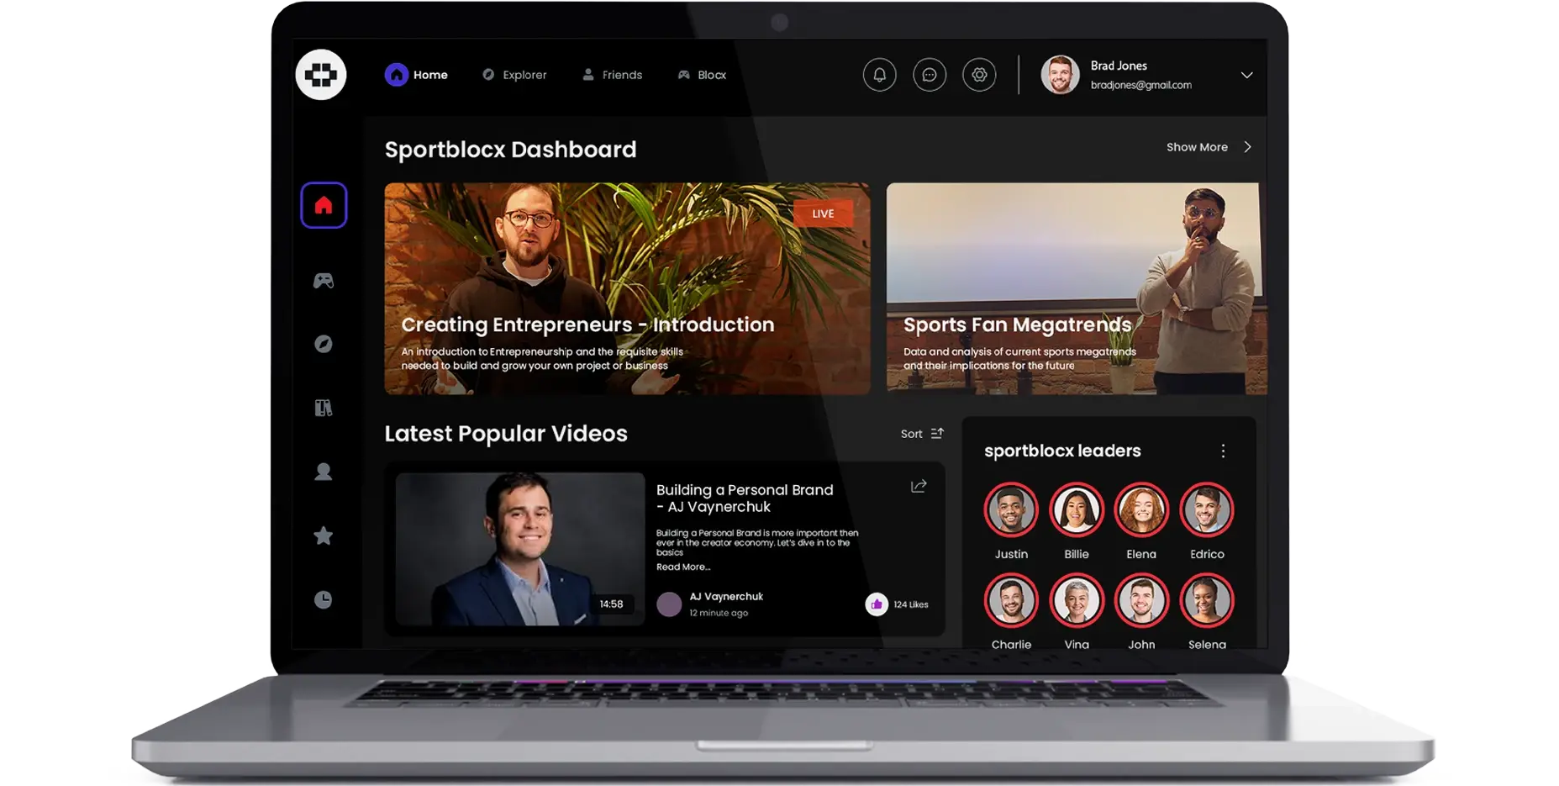Viewport: 1559px width, 786px height.
Task: Click the LIVE badge
Action: (x=823, y=214)
